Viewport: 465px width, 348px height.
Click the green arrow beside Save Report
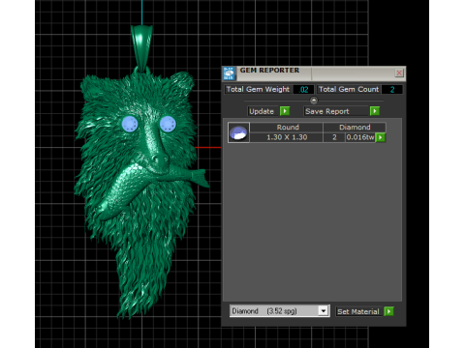(x=375, y=111)
